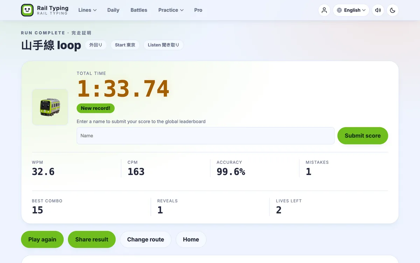Open the Daily page
Viewport: 420px width, 263px height.
(x=113, y=10)
